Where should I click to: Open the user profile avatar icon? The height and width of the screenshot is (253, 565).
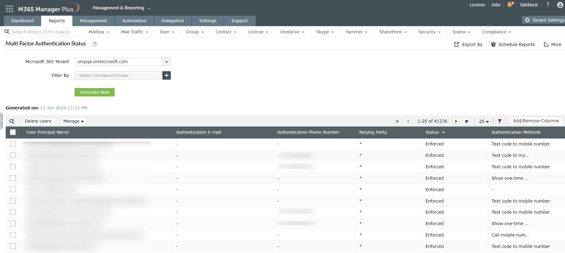560,5
